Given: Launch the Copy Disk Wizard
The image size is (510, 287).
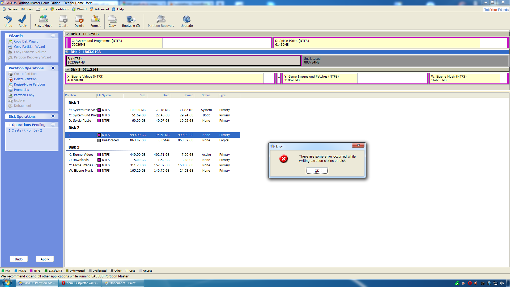Looking at the screenshot, I should pyautogui.click(x=26, y=41).
